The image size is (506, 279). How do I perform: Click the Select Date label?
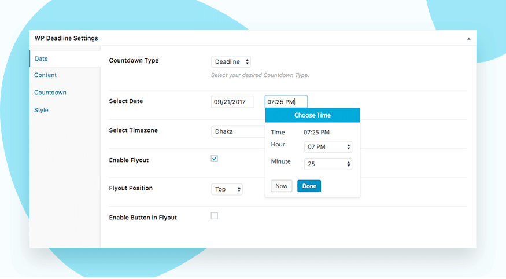pyautogui.click(x=126, y=101)
